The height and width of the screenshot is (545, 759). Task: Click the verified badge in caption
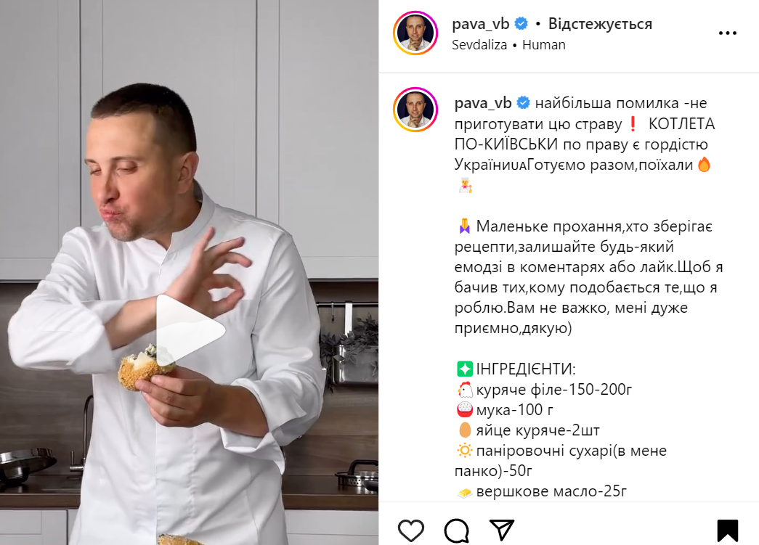tap(523, 103)
